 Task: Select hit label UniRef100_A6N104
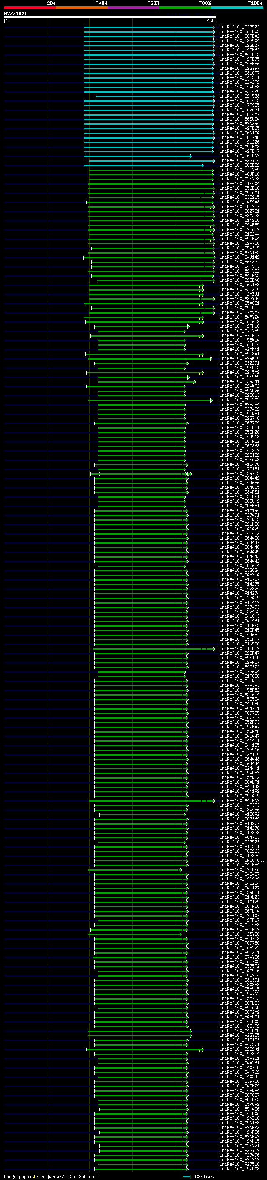point(239,133)
